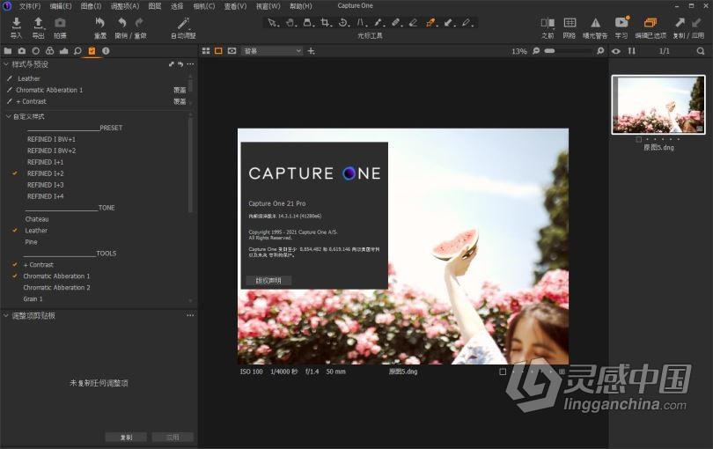Image resolution: width=713 pixels, height=449 pixels.
Task: Click the Undo arrow icon
Action: tap(121, 23)
